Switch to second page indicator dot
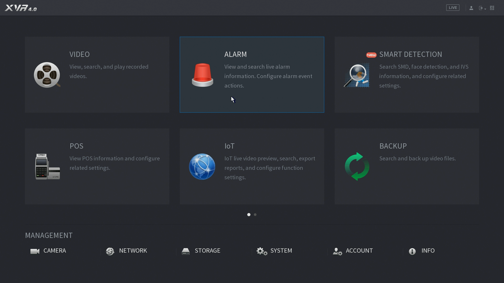 click(x=255, y=215)
